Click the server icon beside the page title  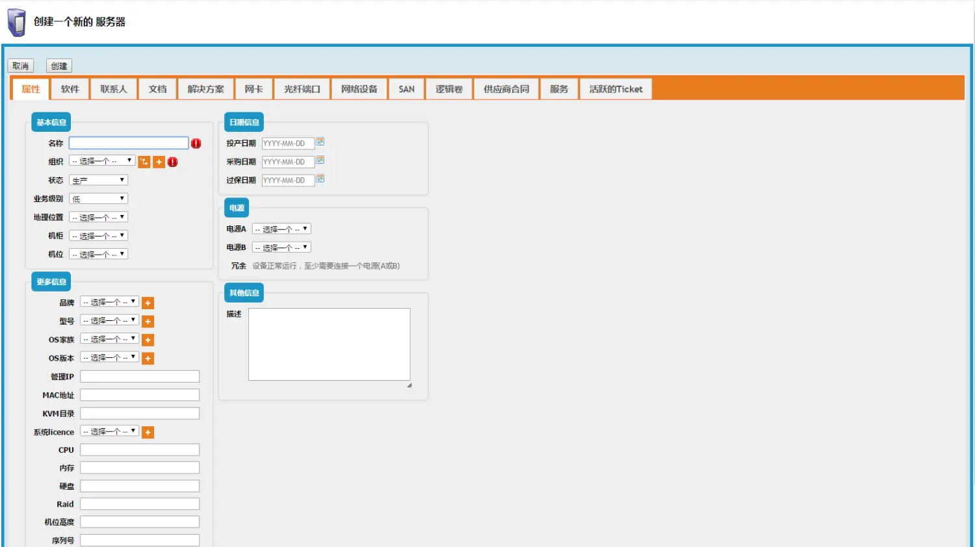(17, 23)
